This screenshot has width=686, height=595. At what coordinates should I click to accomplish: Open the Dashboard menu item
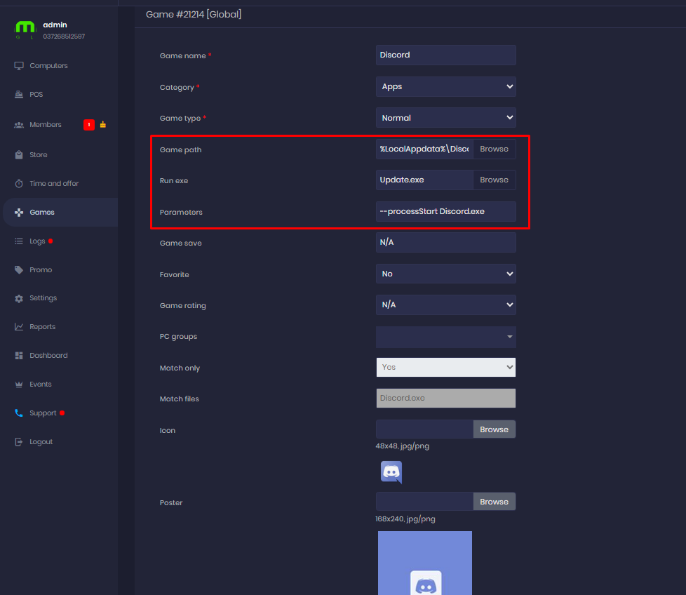(48, 356)
